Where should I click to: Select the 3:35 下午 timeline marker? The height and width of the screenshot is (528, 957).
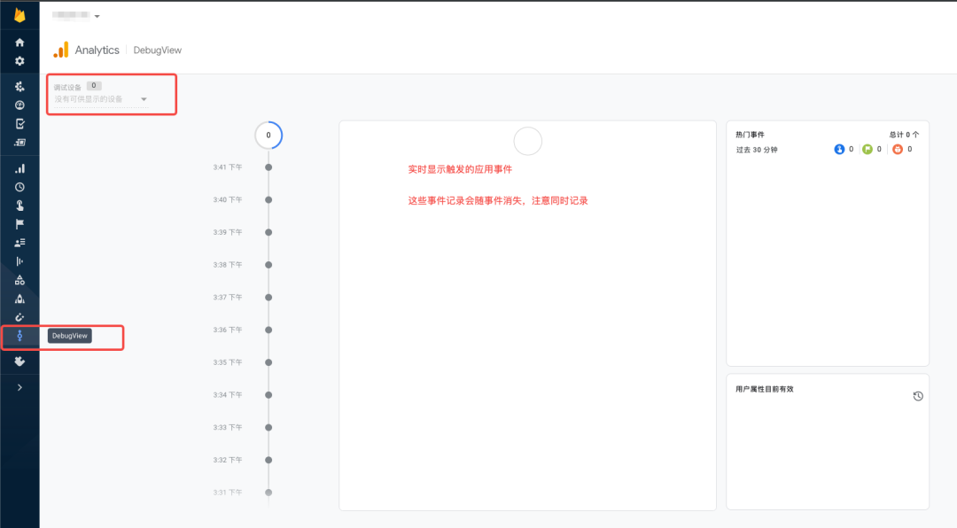(x=268, y=362)
